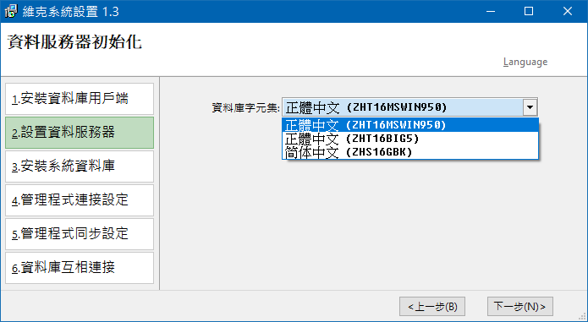Click the 資料服務器初始化 heading
588x322 pixels.
(74, 42)
